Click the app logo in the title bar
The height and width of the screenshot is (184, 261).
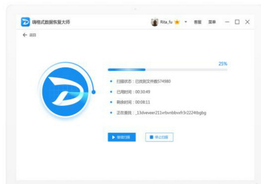click(x=25, y=22)
